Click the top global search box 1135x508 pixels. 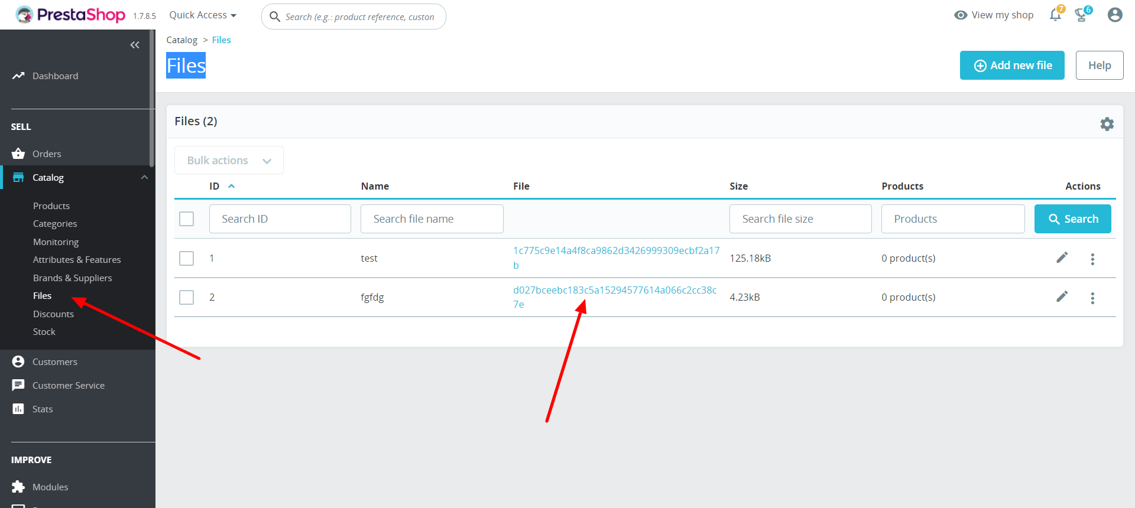(x=354, y=17)
